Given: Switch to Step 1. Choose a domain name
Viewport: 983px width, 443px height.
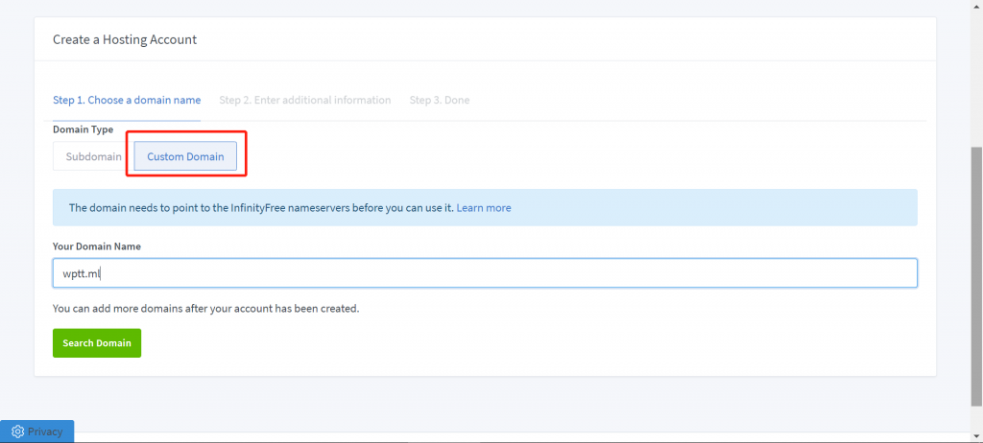Looking at the screenshot, I should [x=127, y=100].
